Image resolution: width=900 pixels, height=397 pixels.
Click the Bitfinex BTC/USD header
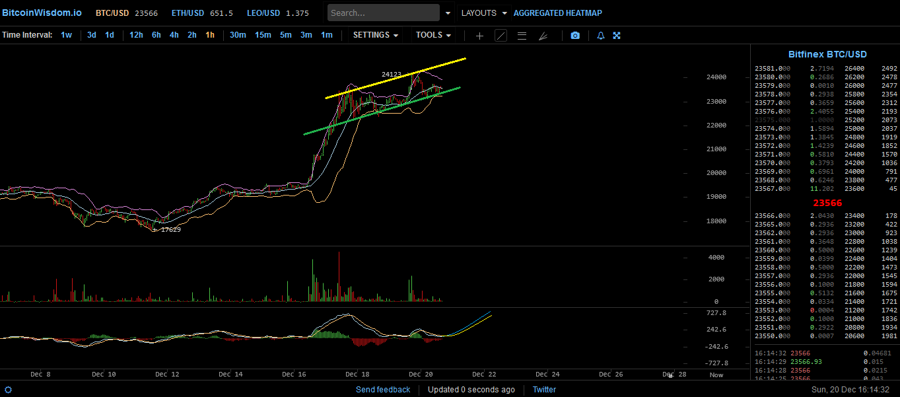[827, 55]
